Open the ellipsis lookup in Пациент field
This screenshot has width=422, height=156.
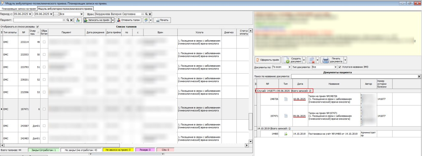point(64,20)
